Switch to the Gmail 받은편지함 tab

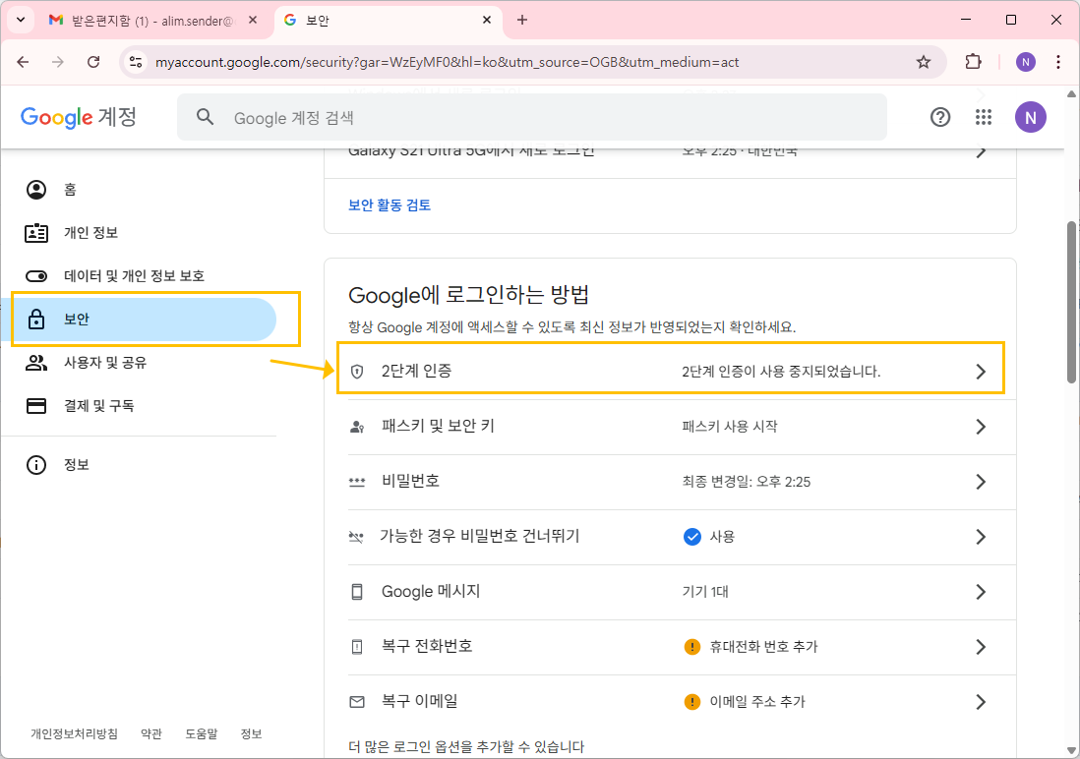point(152,21)
